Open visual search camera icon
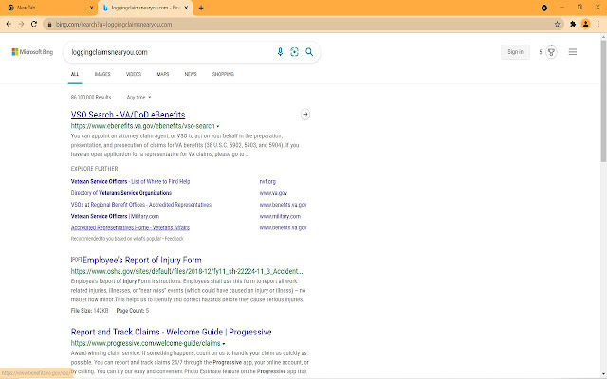Viewport: 607px width, 379px height. tap(295, 52)
